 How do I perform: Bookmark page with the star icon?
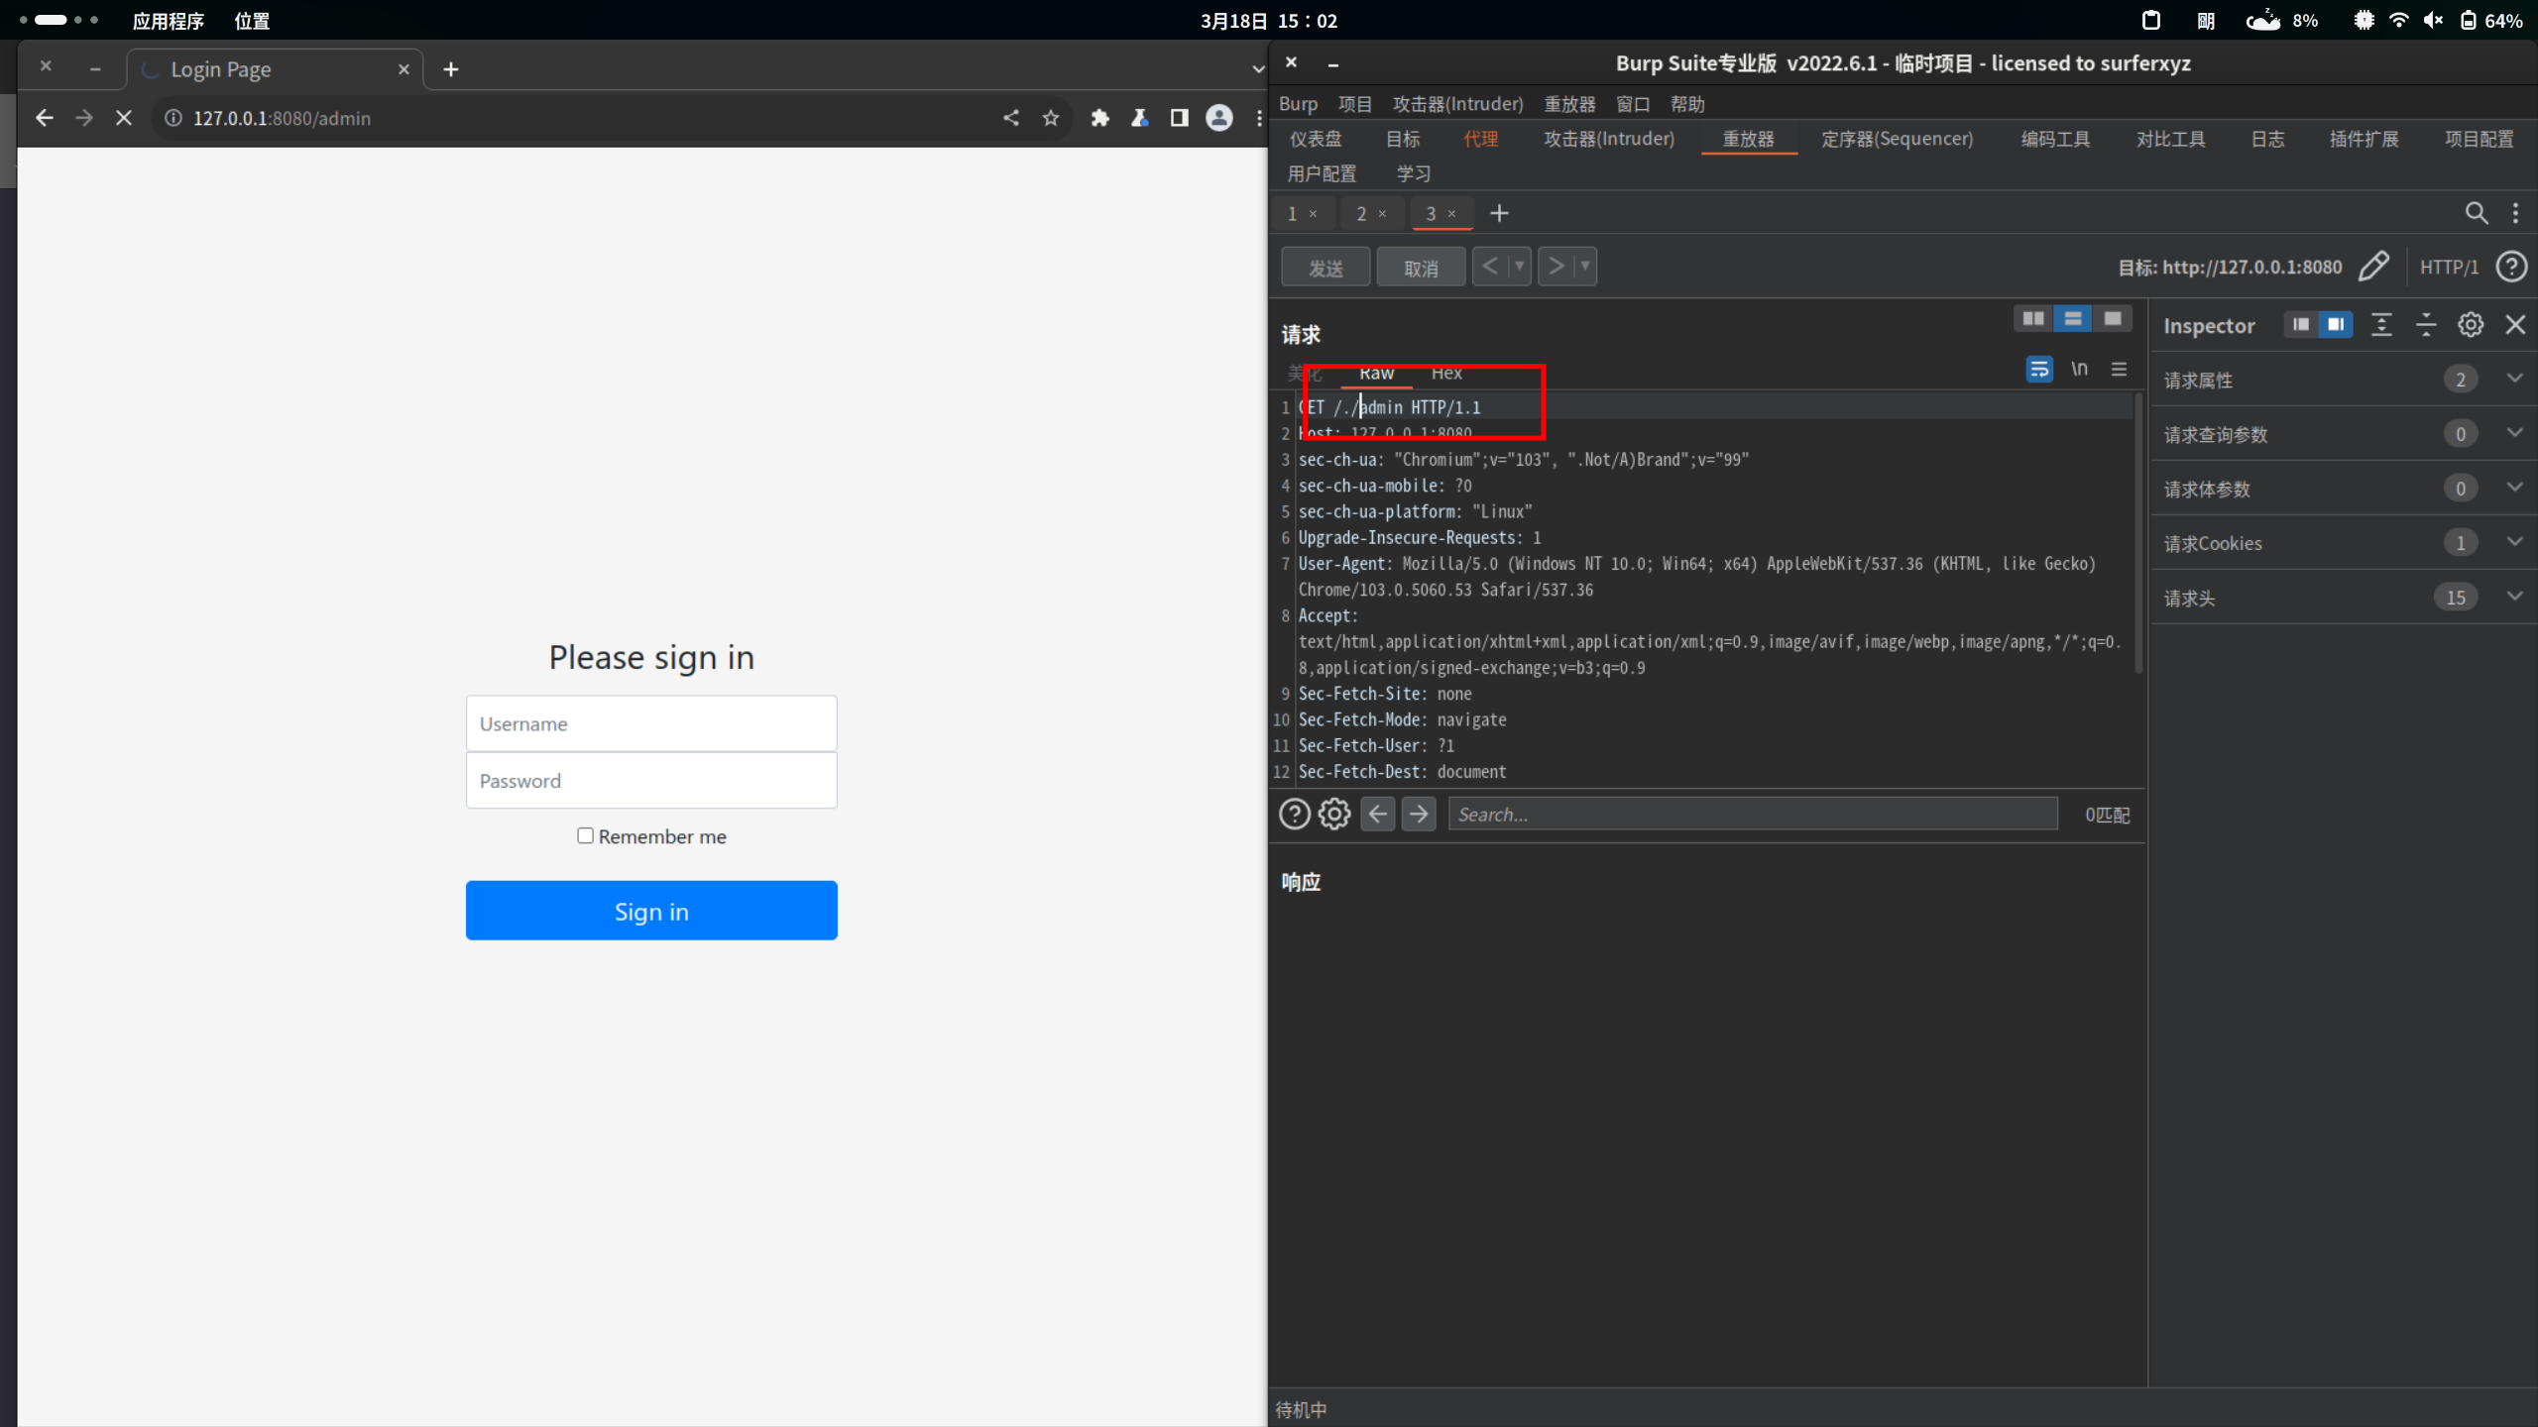(1051, 118)
